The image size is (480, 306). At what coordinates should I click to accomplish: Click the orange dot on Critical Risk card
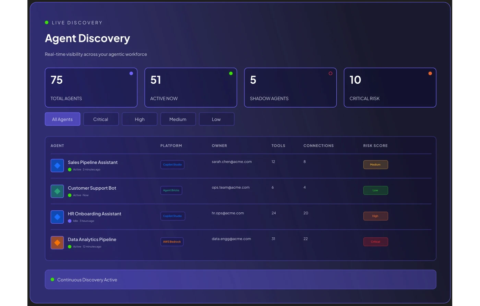coord(430,73)
